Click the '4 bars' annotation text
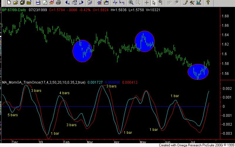Image resolution: width=235 pixels, height=147 pixels. (x=64, y=93)
